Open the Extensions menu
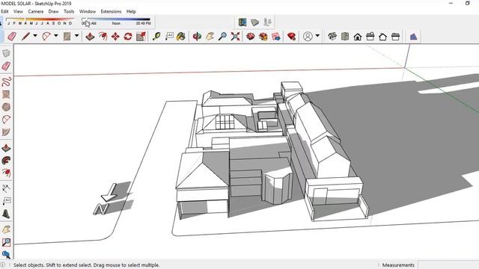The height and width of the screenshot is (269, 479). pyautogui.click(x=111, y=11)
